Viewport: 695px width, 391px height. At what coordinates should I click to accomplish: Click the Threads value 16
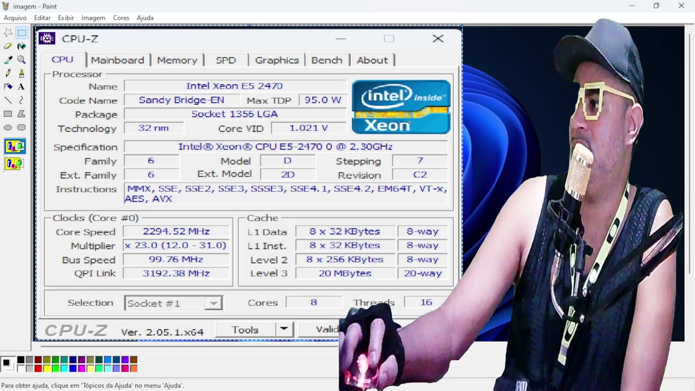tap(426, 302)
